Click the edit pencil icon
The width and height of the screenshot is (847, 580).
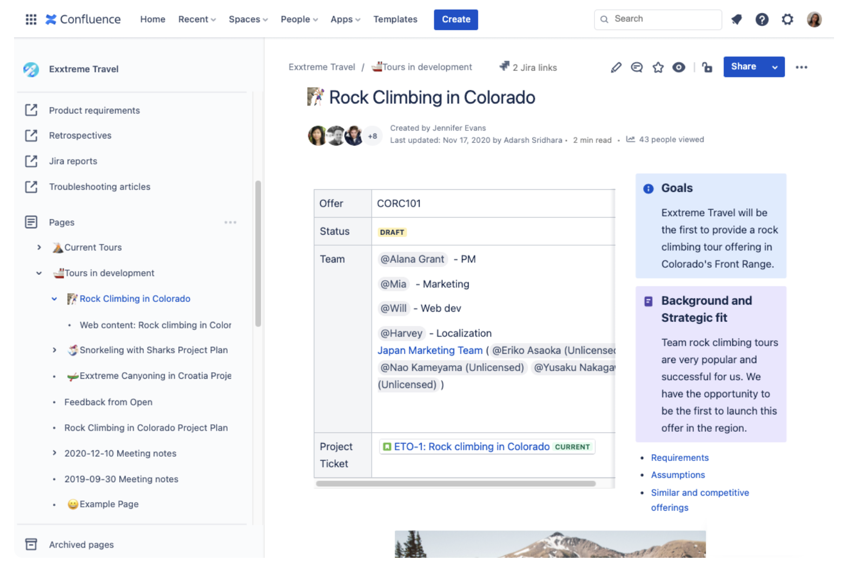616,67
